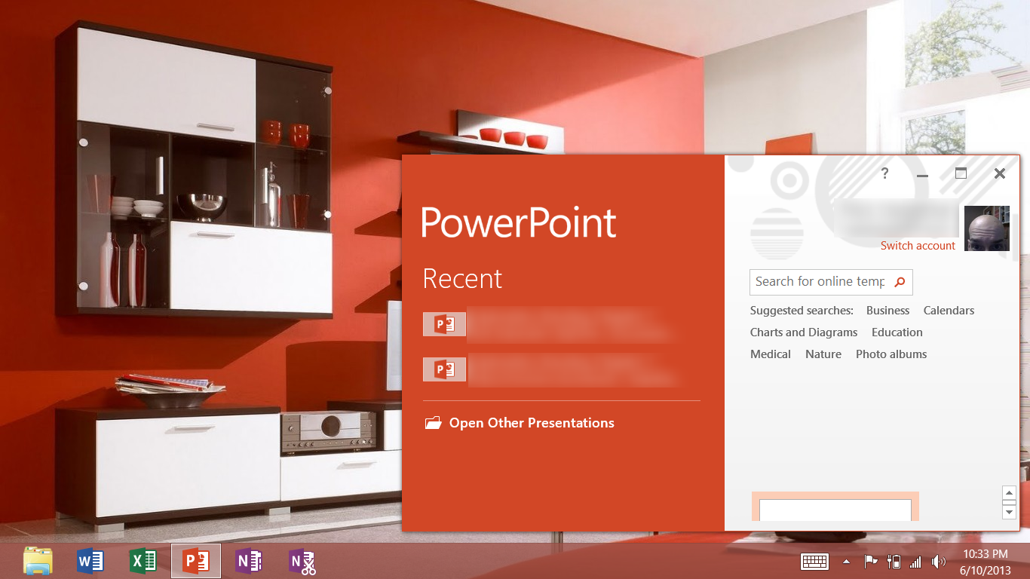Launch Excel from the taskbar
Image resolution: width=1030 pixels, height=579 pixels.
pyautogui.click(x=143, y=562)
